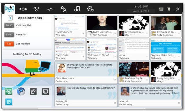This screenshot has width=185, height=111.
Task: Open the Applications icon with plus sign
Action: (x=36, y=9)
